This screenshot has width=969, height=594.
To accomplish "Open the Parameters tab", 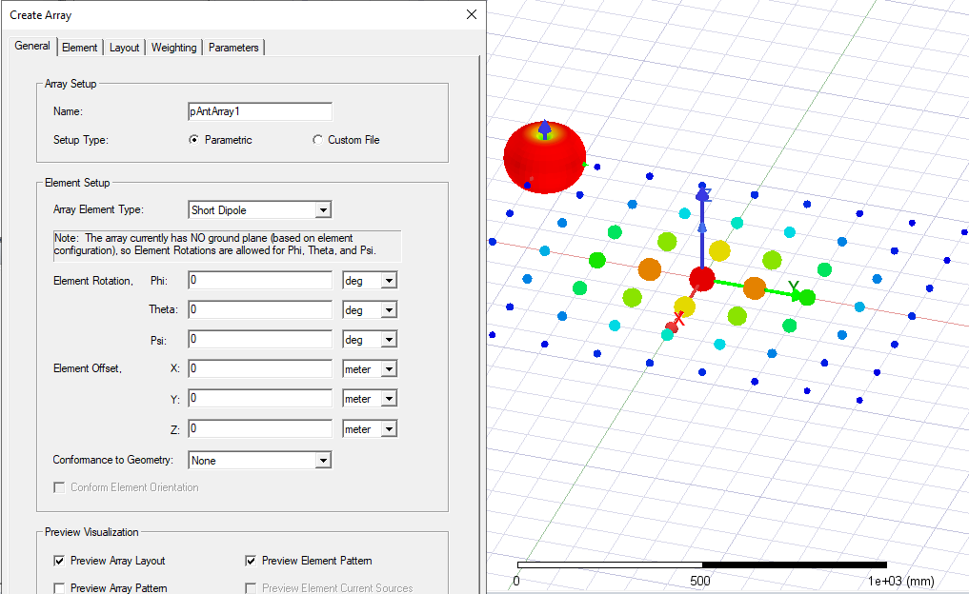I will tap(233, 46).
